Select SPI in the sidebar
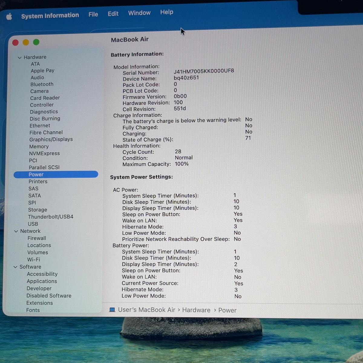 point(32,203)
